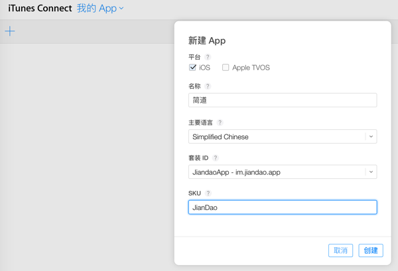398x271 pixels.
Task: Expand the Simplified Chinese language dropdown
Action: click(371, 136)
